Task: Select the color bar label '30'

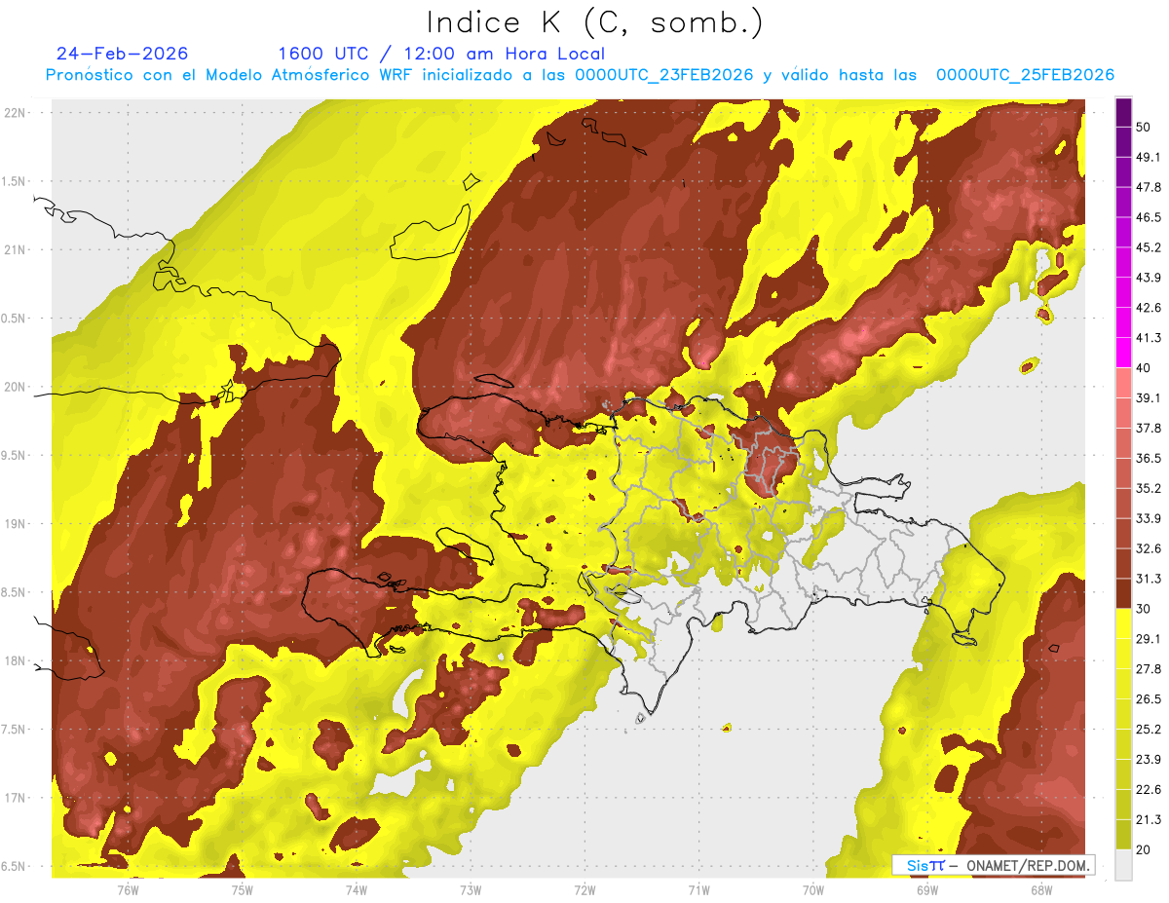Action: pos(1144,609)
